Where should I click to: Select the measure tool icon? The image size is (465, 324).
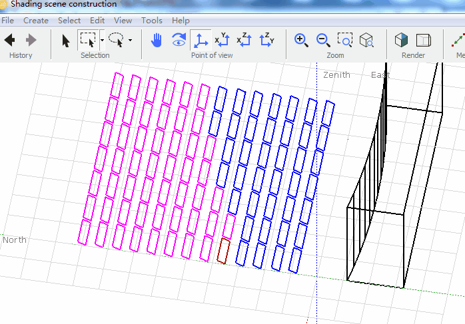pyautogui.click(x=458, y=41)
